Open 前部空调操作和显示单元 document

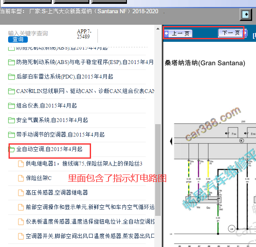[x=90, y=207]
